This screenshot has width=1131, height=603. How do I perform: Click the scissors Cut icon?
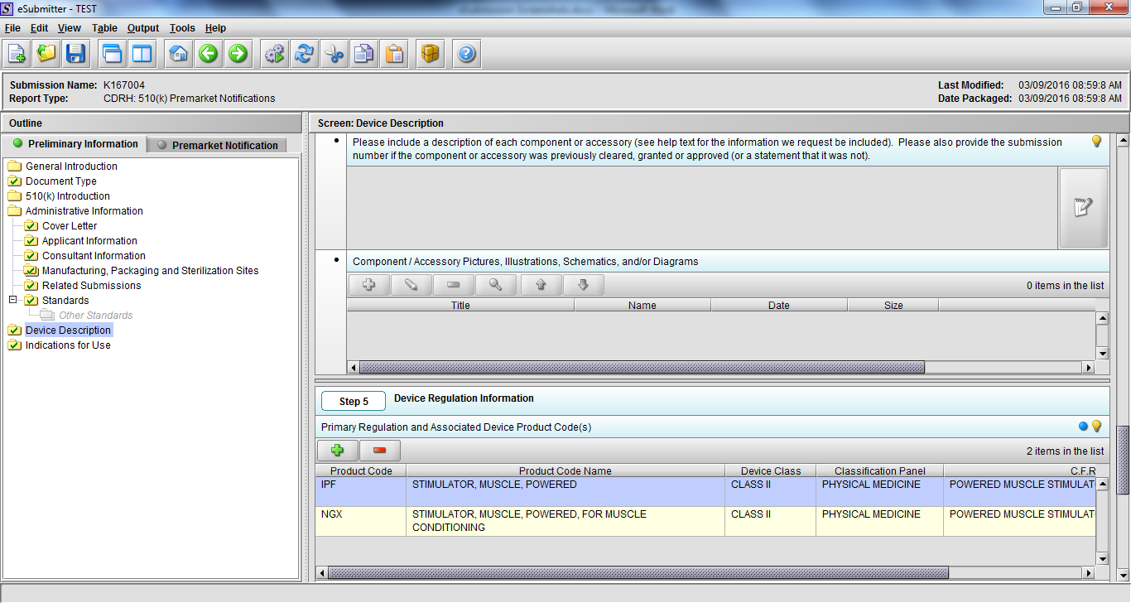click(334, 54)
